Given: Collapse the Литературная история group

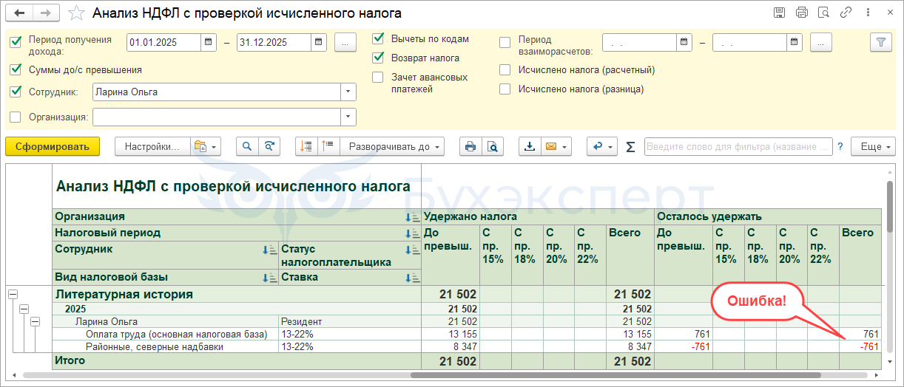Looking at the screenshot, I should tap(12, 294).
